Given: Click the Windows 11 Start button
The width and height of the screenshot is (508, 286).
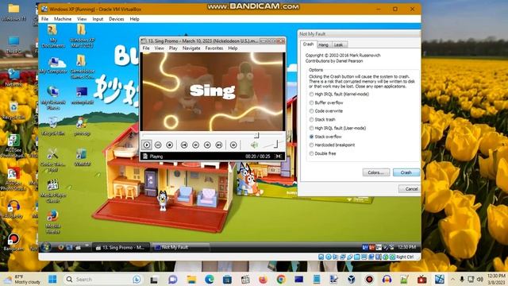Looking at the screenshot, I should click(x=52, y=279).
